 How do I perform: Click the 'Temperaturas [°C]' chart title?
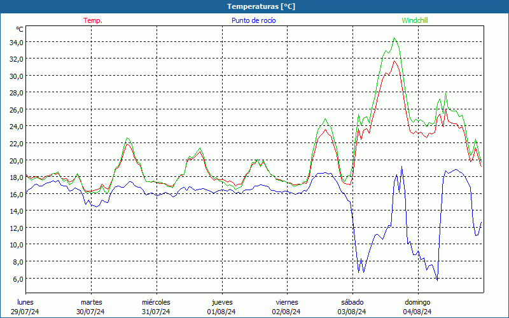tap(261, 6)
